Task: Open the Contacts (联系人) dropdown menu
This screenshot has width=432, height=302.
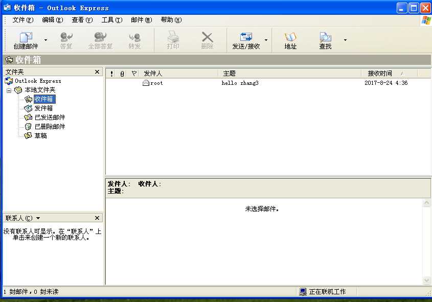Action: (x=38, y=218)
